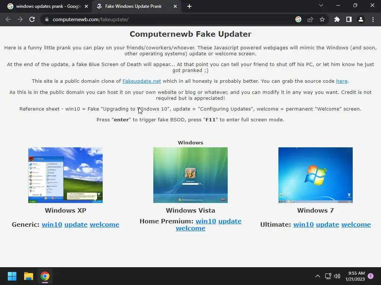Open Vista Home Premium welcome link
Image resolution: width=381 pixels, height=285 pixels.
pyautogui.click(x=190, y=228)
